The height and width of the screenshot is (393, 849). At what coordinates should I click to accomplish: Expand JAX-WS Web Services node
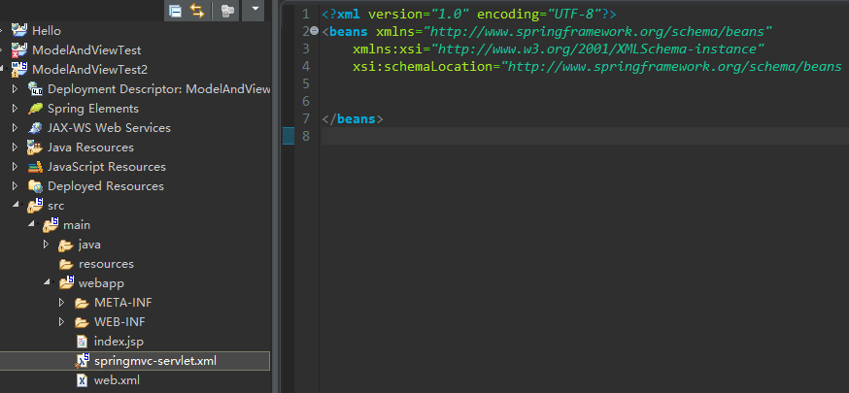coord(16,127)
